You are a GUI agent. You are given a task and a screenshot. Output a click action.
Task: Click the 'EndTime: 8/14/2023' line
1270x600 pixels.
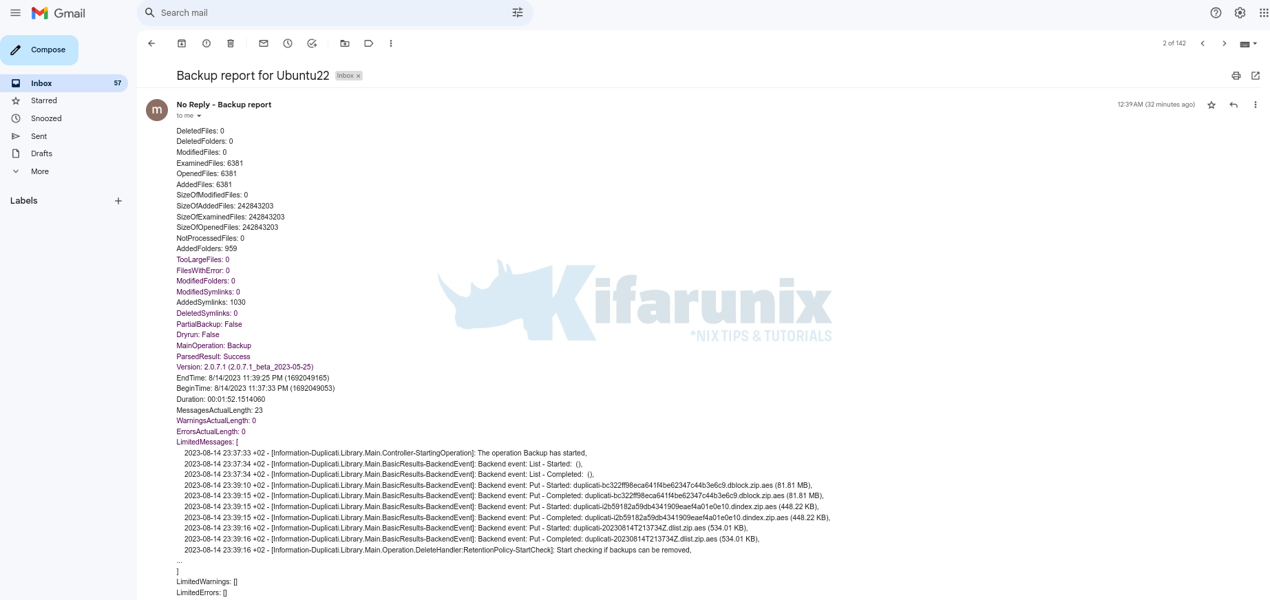[253, 378]
